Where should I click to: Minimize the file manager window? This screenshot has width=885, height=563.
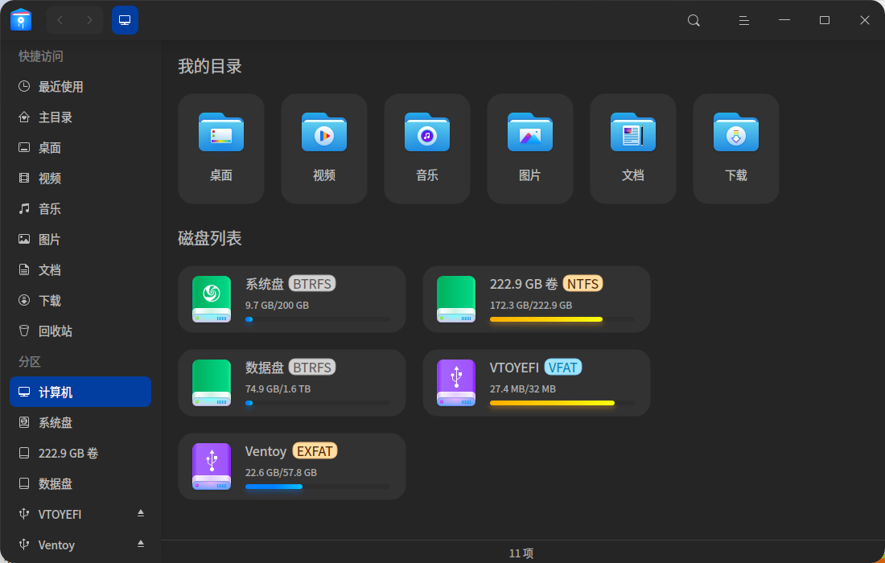pos(784,20)
